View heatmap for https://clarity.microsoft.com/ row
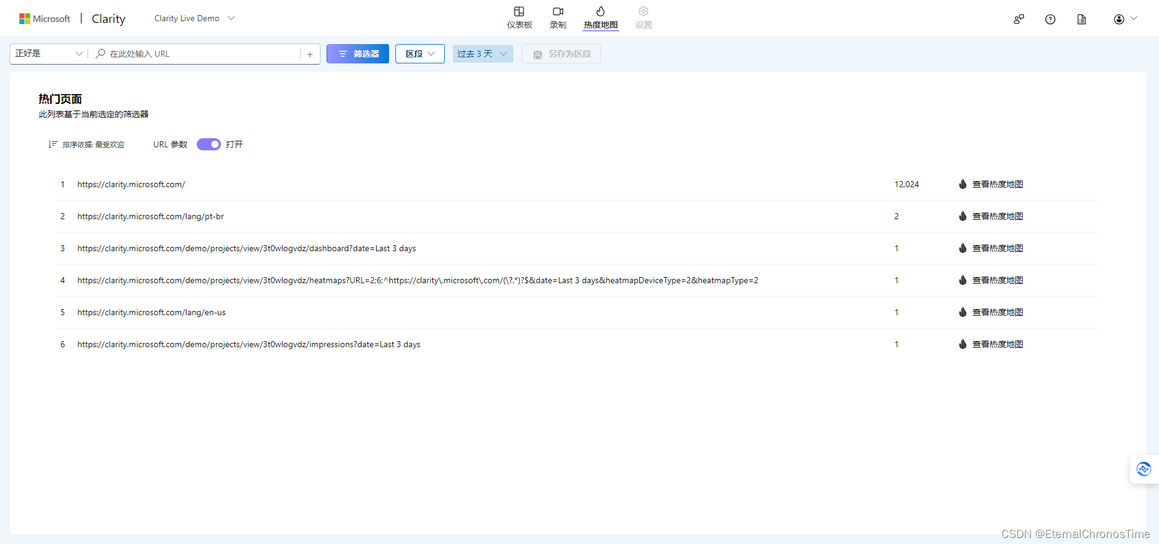The image size is (1159, 544). [x=991, y=184]
